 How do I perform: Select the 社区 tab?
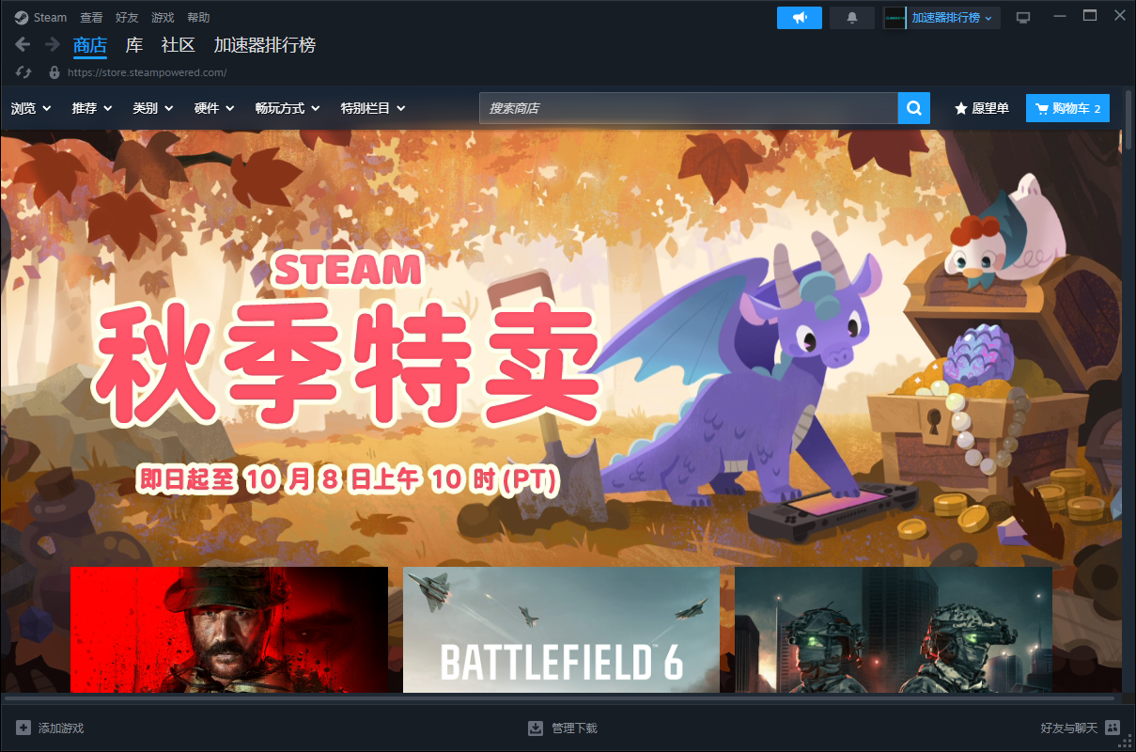179,45
